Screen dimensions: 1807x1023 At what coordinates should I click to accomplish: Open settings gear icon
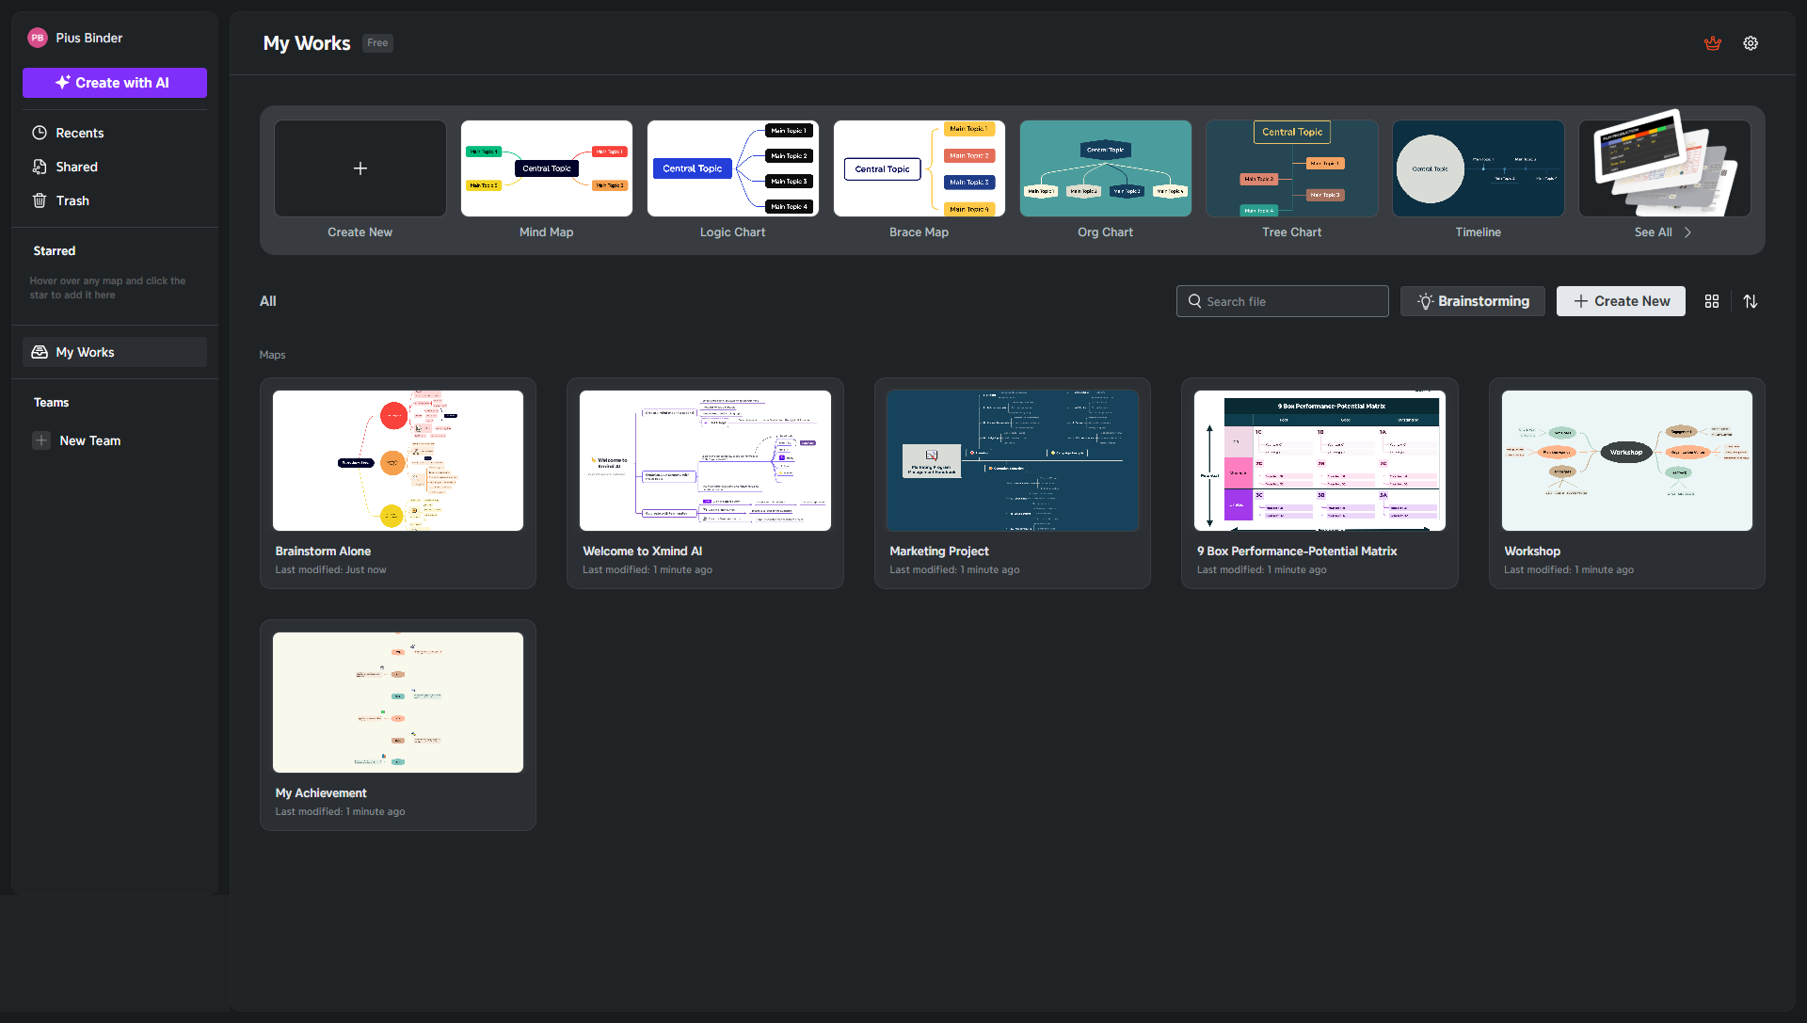[x=1750, y=43]
